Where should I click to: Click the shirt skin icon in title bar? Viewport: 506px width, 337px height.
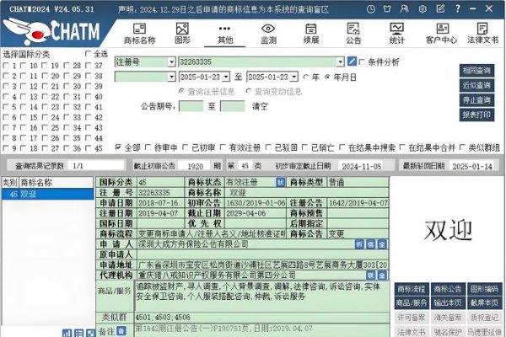[387, 9]
